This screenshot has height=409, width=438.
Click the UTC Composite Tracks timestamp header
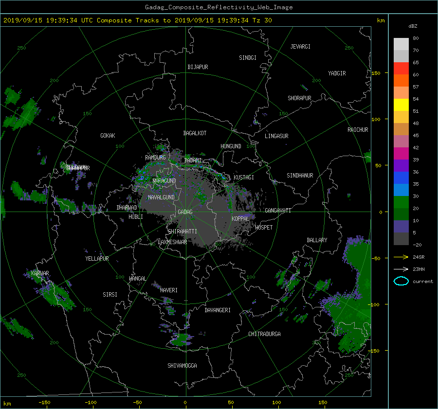pos(137,20)
